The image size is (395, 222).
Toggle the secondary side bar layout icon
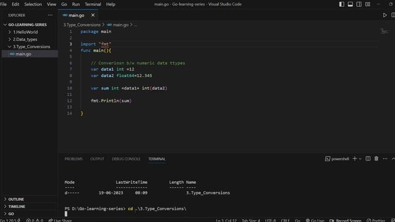(359, 4)
